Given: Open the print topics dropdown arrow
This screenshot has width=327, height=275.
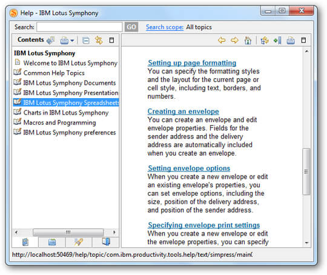Looking at the screenshot, I should (x=72, y=41).
